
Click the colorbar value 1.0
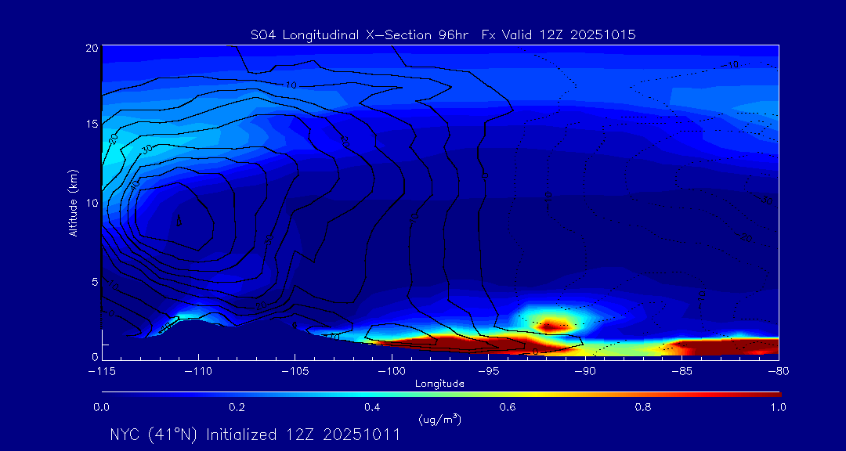(x=779, y=407)
